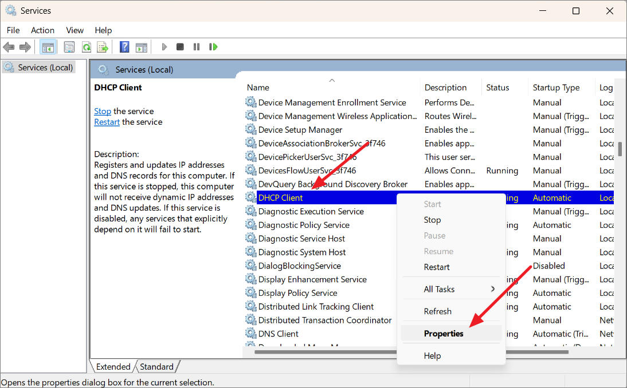
Task: Open Help using the blue question mark icon
Action: [124, 46]
